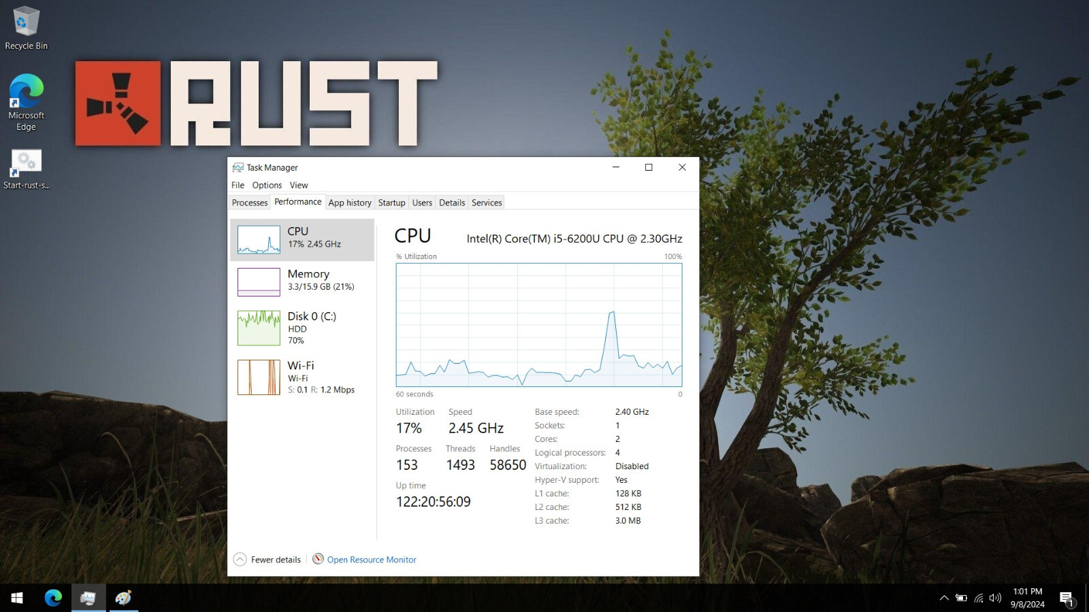The image size is (1089, 612).
Task: Collapse with the Fewer details chevron icon
Action: (240, 560)
